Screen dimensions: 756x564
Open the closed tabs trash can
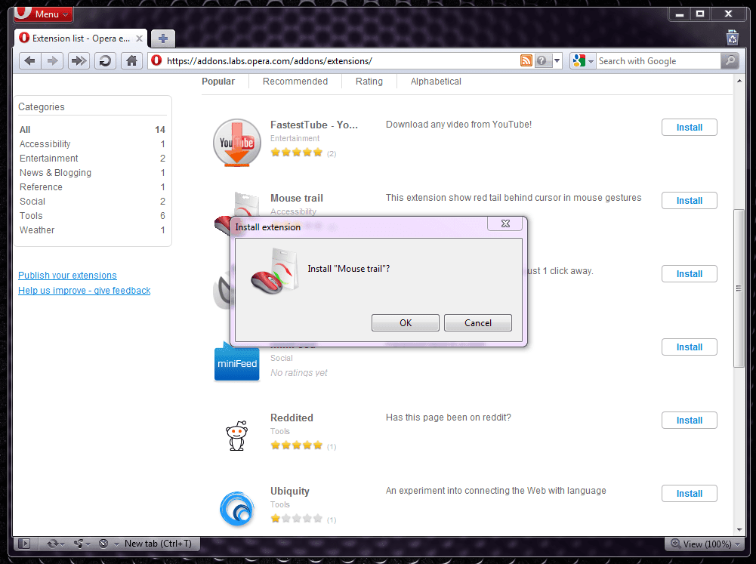[x=733, y=38]
